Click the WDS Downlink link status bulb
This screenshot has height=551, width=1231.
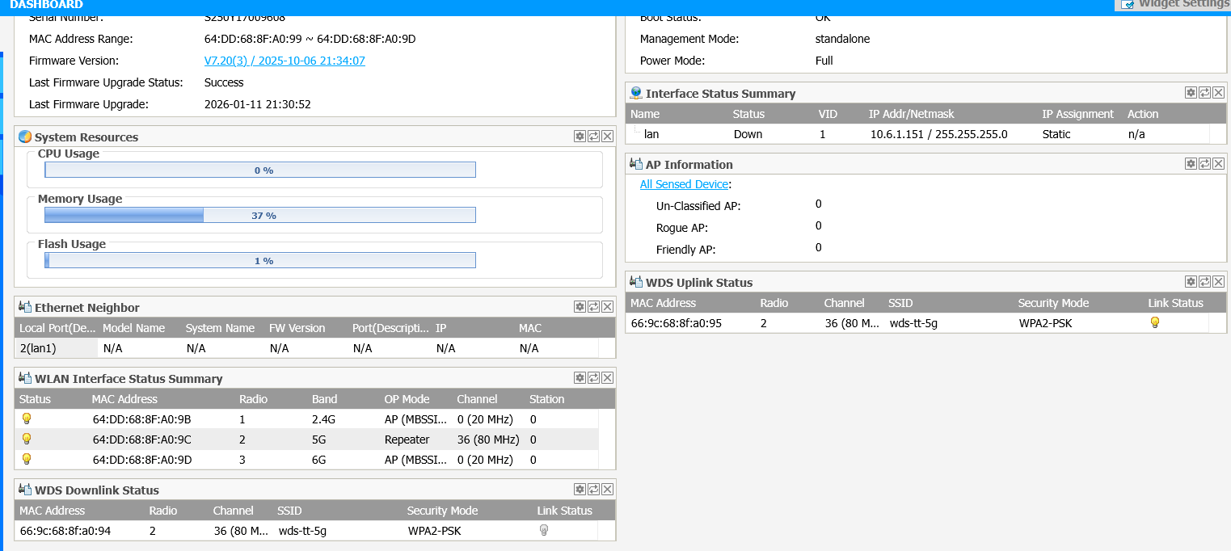[x=544, y=530]
